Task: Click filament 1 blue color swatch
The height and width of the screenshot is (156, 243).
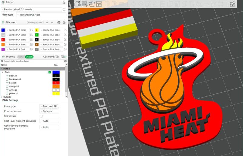Action: click(x=3, y=30)
